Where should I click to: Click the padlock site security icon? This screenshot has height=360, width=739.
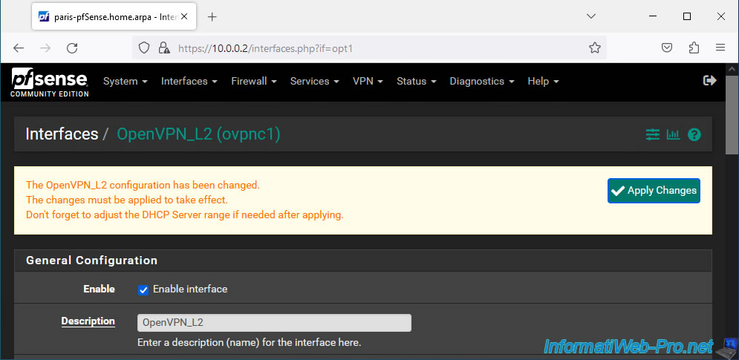(163, 48)
